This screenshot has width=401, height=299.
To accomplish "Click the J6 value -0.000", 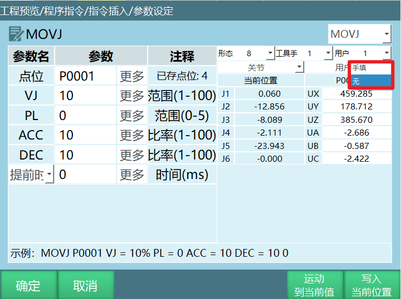I will point(270,159).
